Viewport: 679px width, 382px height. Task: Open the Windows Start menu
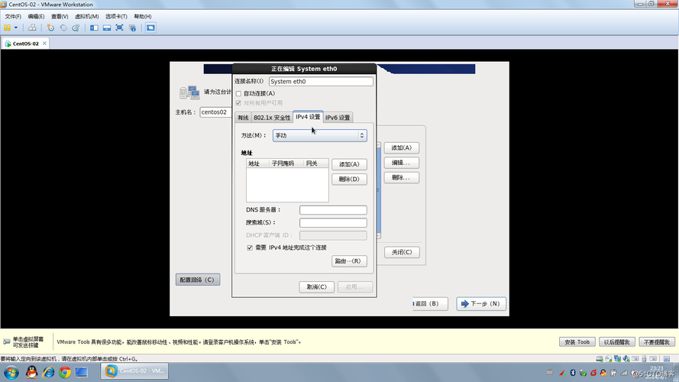11,372
